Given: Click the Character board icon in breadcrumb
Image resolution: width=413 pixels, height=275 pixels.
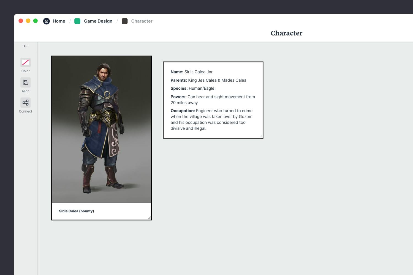Looking at the screenshot, I should point(125,21).
